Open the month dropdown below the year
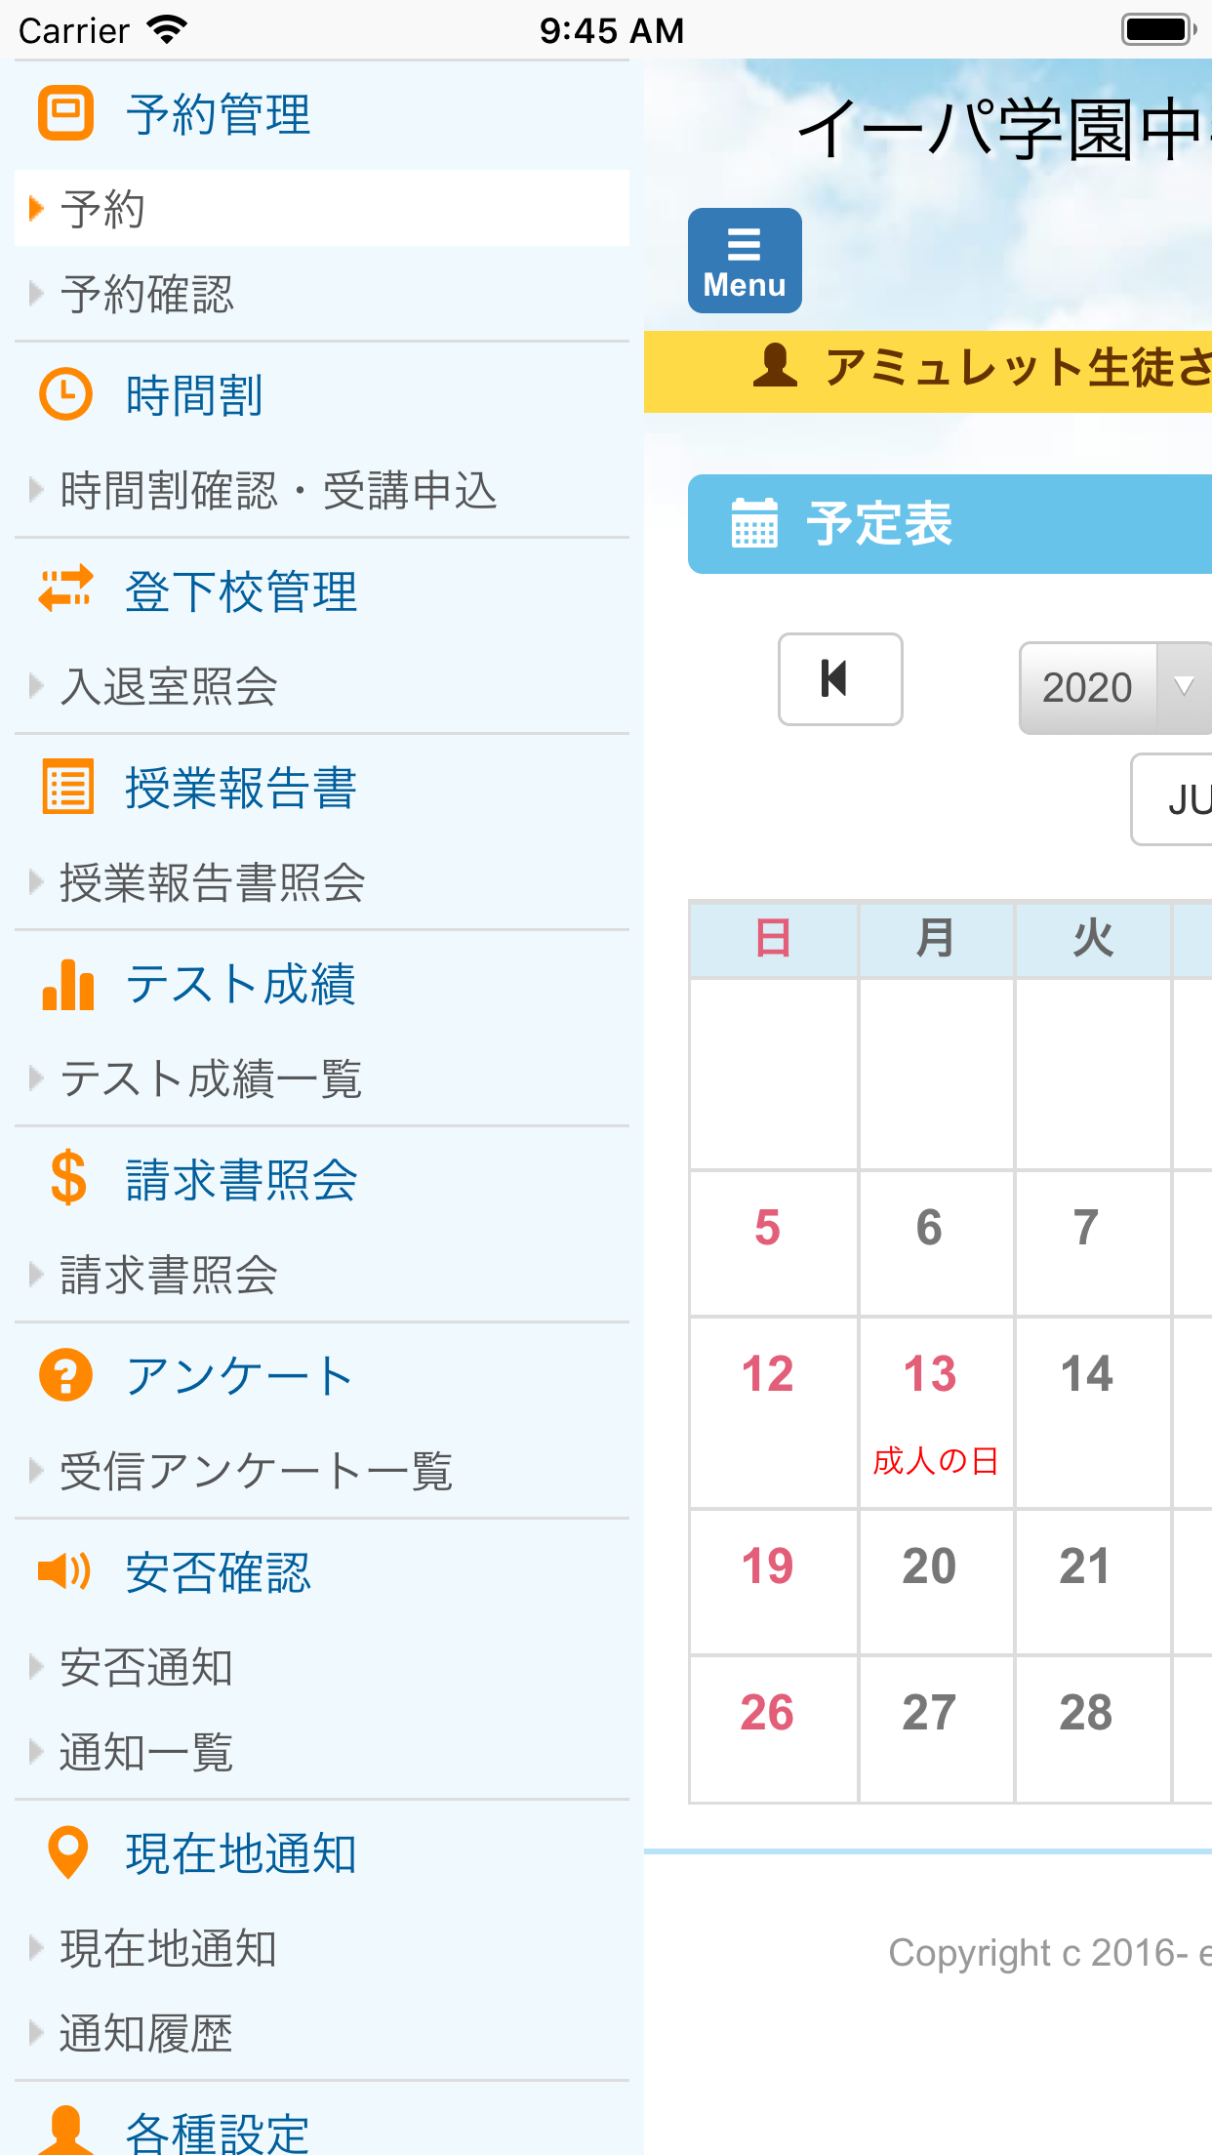This screenshot has height=2155, width=1212. [1171, 799]
